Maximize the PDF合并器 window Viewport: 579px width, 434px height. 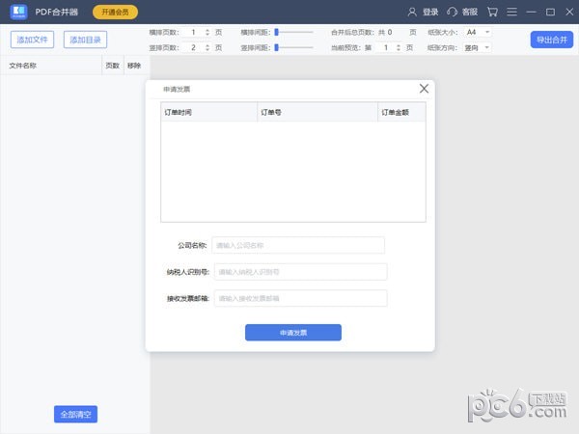550,13
